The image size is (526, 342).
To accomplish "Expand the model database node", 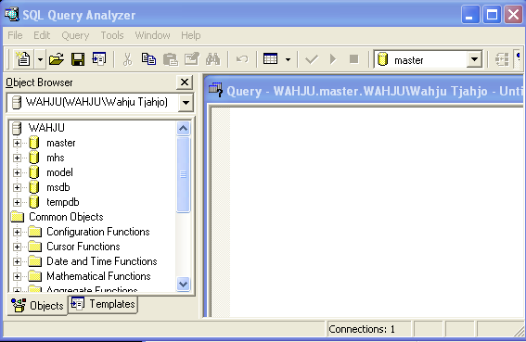I will point(17,172).
